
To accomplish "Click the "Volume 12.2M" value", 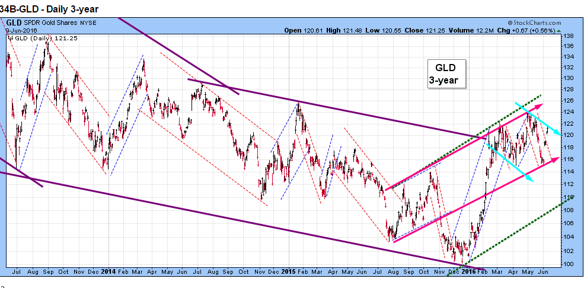I will tap(471, 30).
